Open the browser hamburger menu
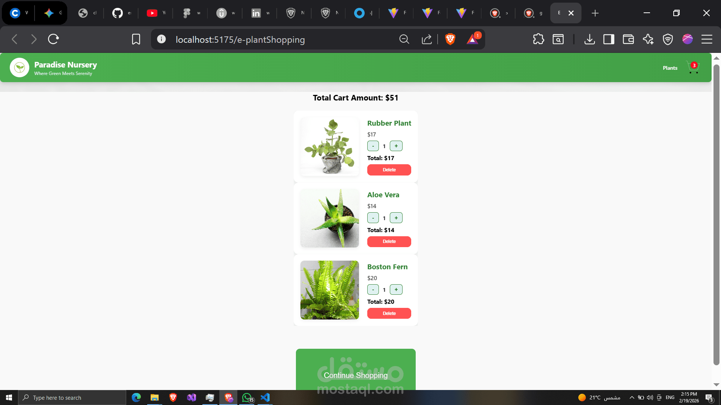Image resolution: width=721 pixels, height=405 pixels. [x=707, y=39]
